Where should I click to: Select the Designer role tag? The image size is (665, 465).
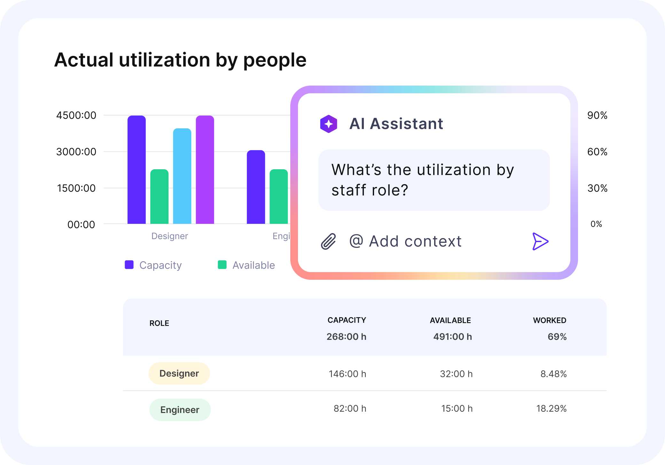(179, 373)
